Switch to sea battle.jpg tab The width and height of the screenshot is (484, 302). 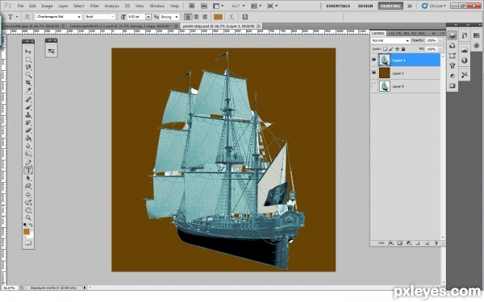tap(32, 27)
